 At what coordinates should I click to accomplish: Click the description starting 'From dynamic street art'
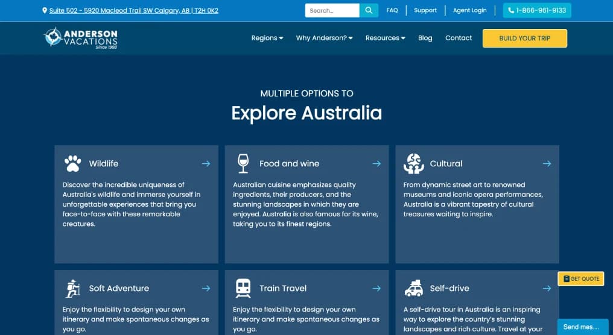pyautogui.click(x=473, y=199)
